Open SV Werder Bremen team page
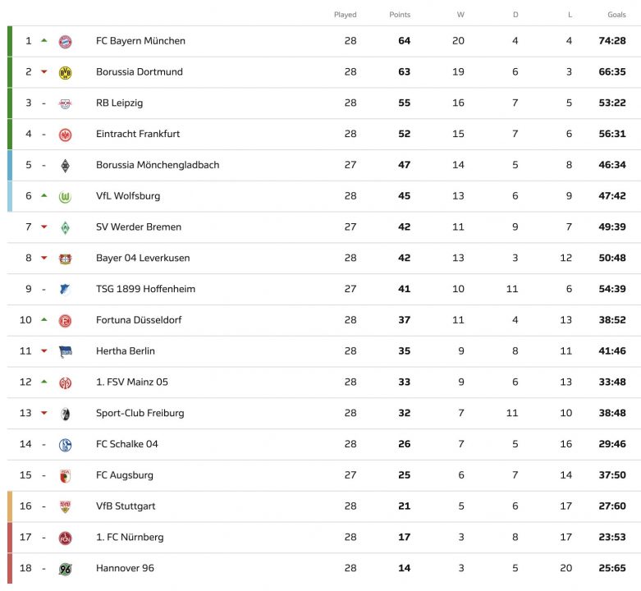 click(139, 227)
